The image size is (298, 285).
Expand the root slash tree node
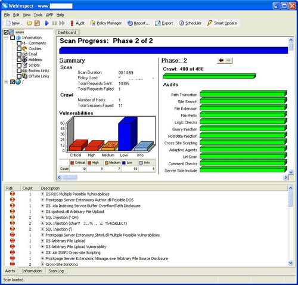[6, 82]
